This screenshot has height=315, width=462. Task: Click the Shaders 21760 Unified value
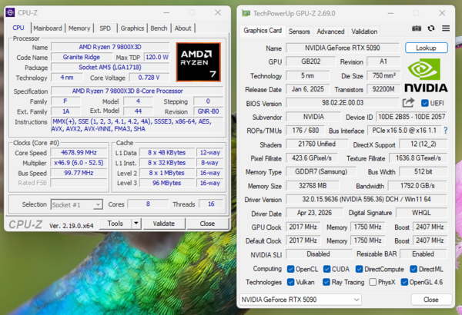(316, 144)
